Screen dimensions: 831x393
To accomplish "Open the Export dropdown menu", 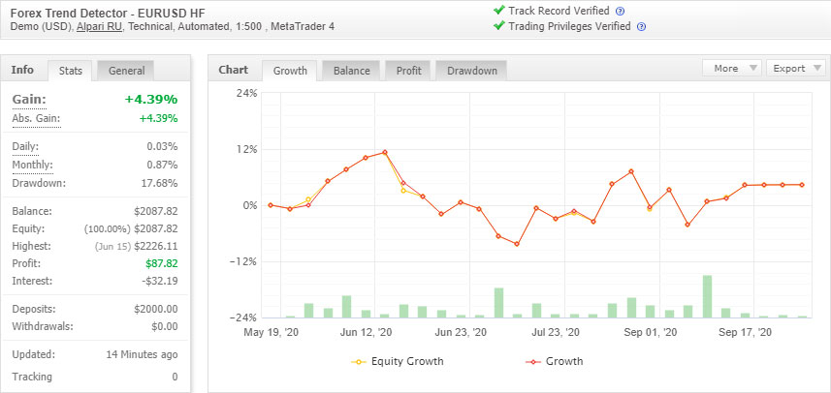I will pos(795,68).
